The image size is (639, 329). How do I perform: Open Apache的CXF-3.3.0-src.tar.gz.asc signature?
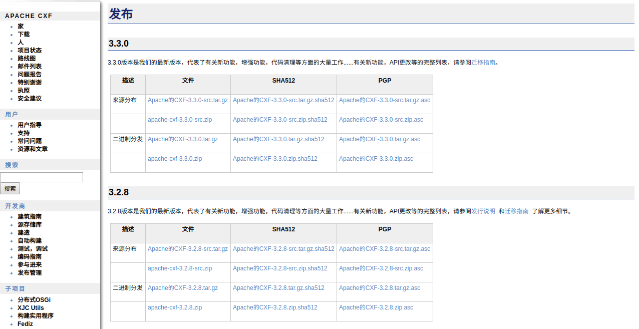(x=385, y=100)
